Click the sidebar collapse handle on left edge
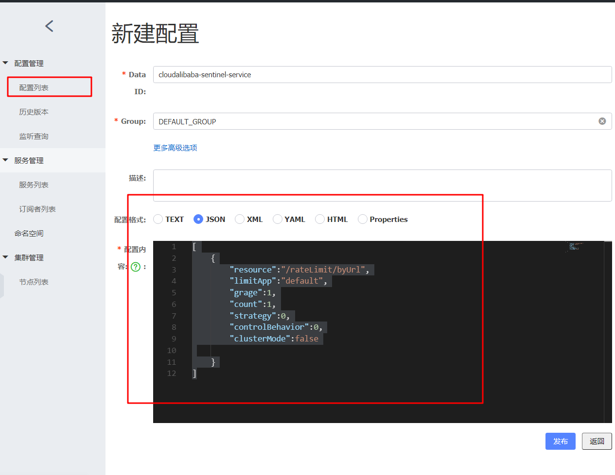The height and width of the screenshot is (475, 615). [x=2, y=286]
